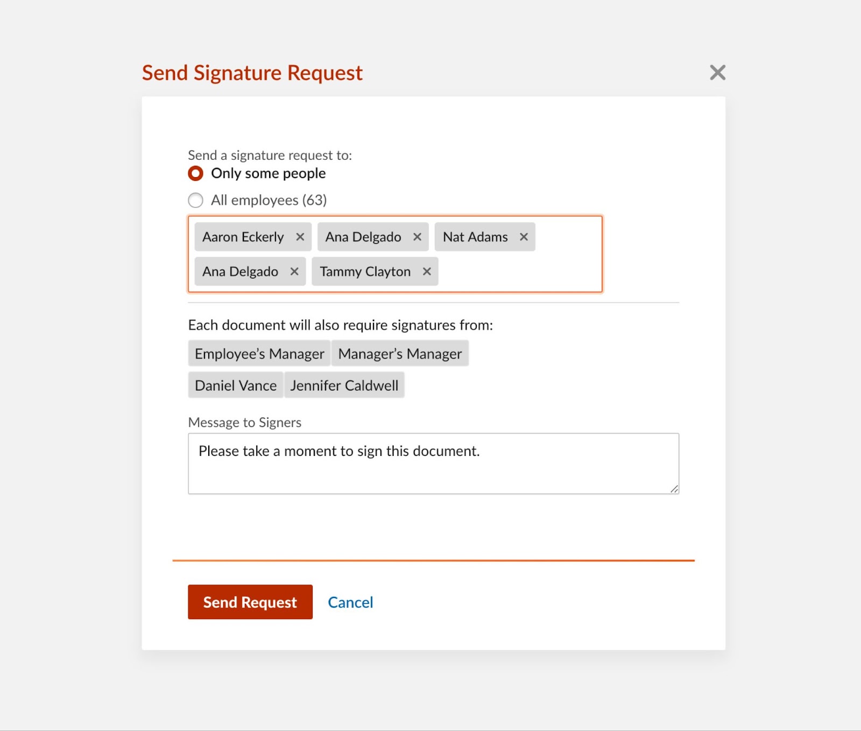Click into the Message to Signers textbox

[x=433, y=463]
